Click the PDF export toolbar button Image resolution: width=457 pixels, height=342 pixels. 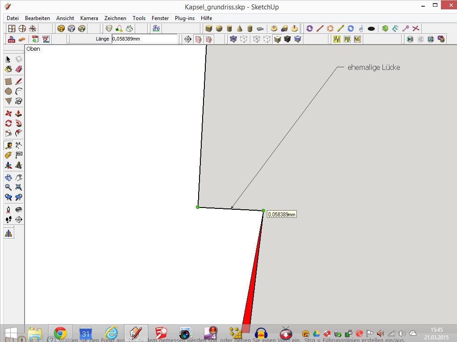[x=11, y=39]
